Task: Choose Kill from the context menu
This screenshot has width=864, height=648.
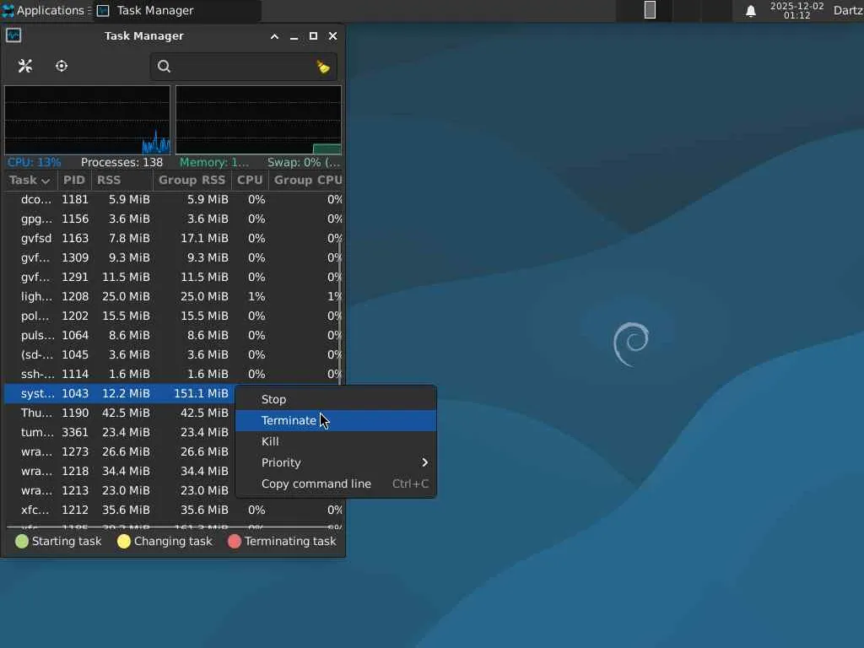Action: point(336,441)
